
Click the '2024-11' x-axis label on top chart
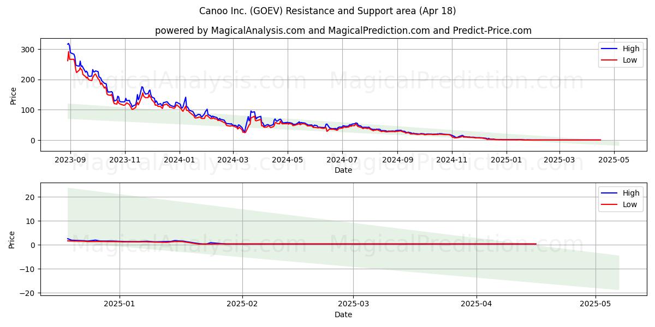[x=452, y=160]
